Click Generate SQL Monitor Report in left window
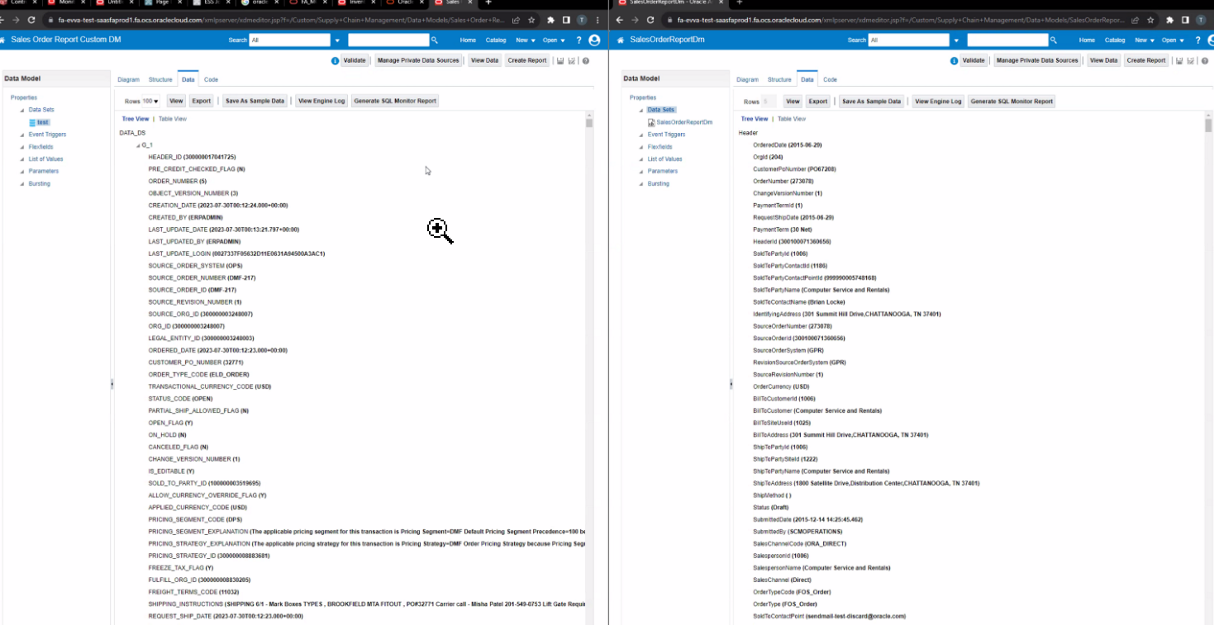The width and height of the screenshot is (1214, 625). 394,101
